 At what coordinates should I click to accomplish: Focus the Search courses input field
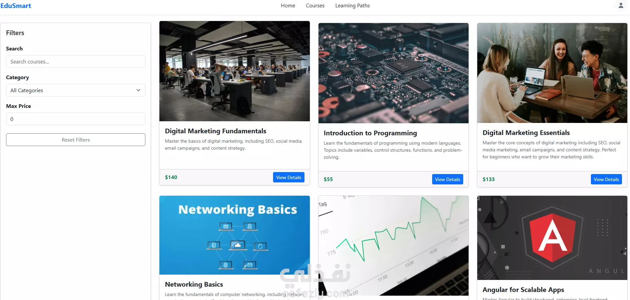[76, 61]
